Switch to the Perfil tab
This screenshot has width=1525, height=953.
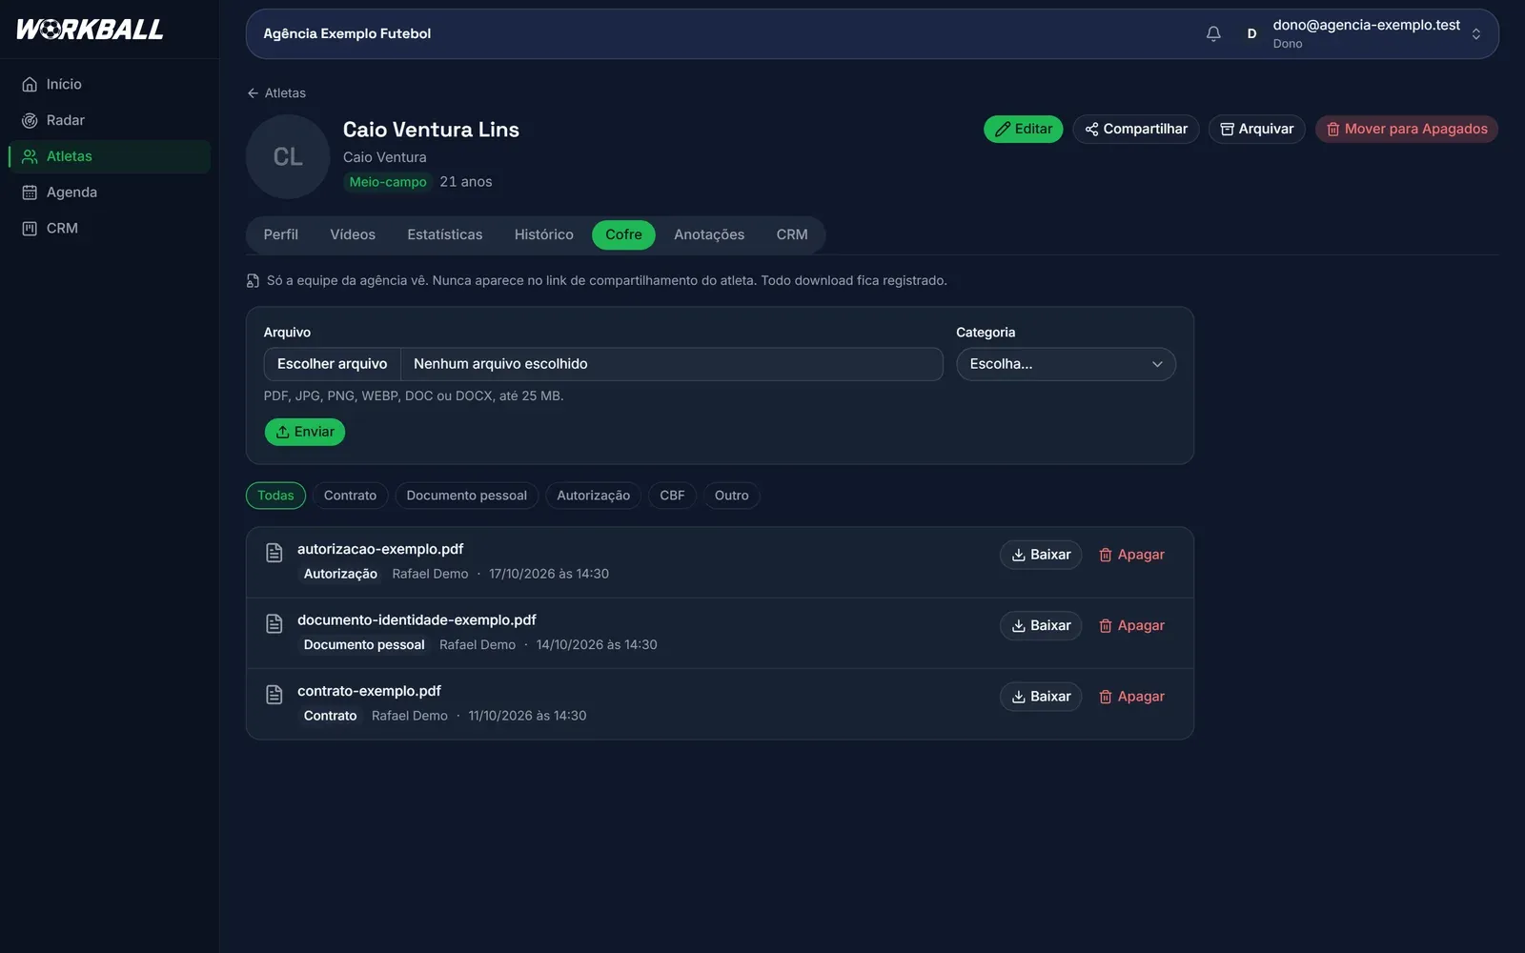281,234
